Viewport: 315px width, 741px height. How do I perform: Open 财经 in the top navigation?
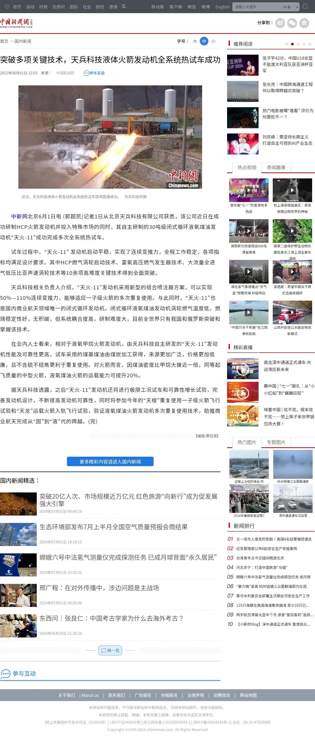(100, 7)
